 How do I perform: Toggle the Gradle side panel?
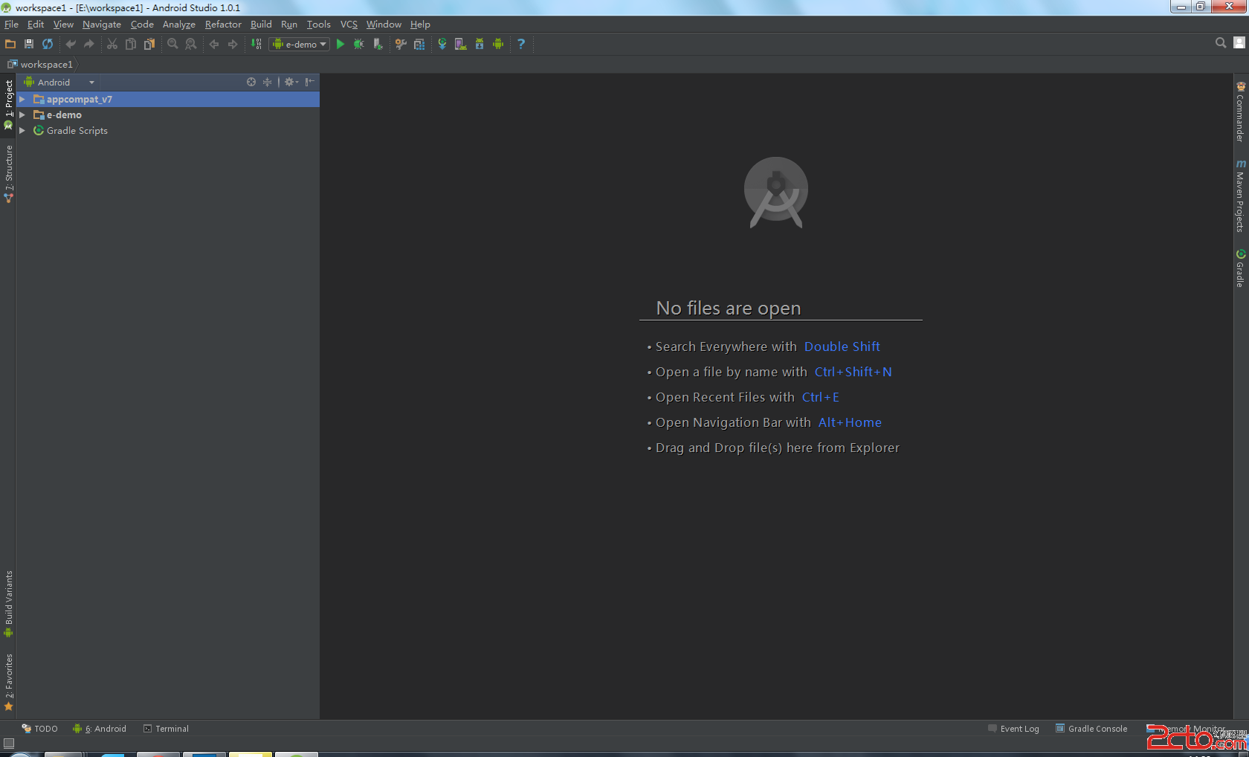click(1240, 268)
